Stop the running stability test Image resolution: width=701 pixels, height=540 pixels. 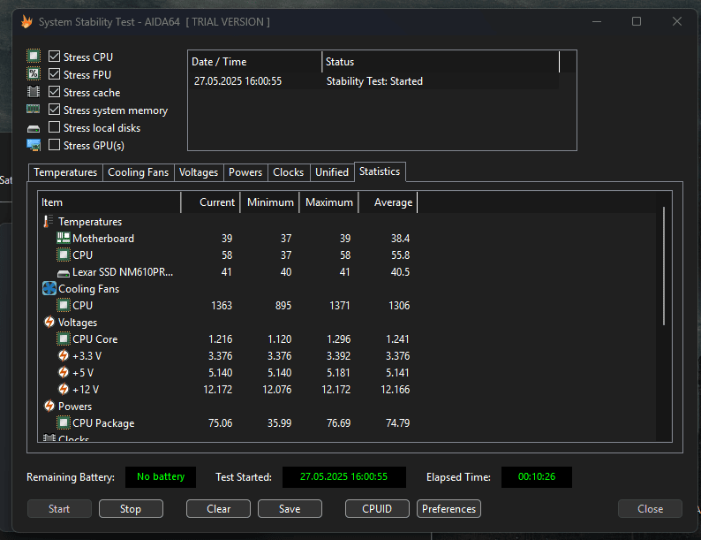click(x=131, y=509)
